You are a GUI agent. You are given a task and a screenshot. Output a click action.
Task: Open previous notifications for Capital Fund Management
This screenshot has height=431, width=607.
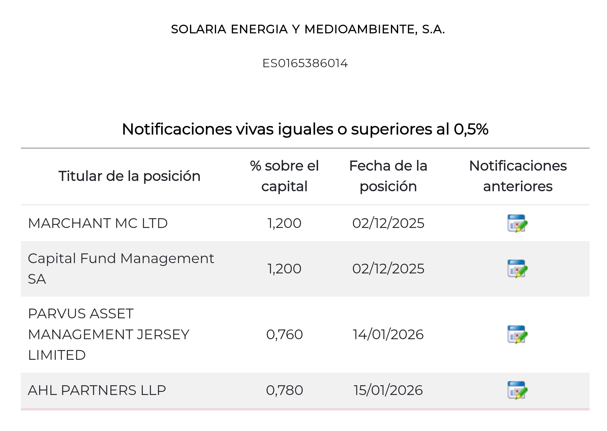pyautogui.click(x=517, y=269)
